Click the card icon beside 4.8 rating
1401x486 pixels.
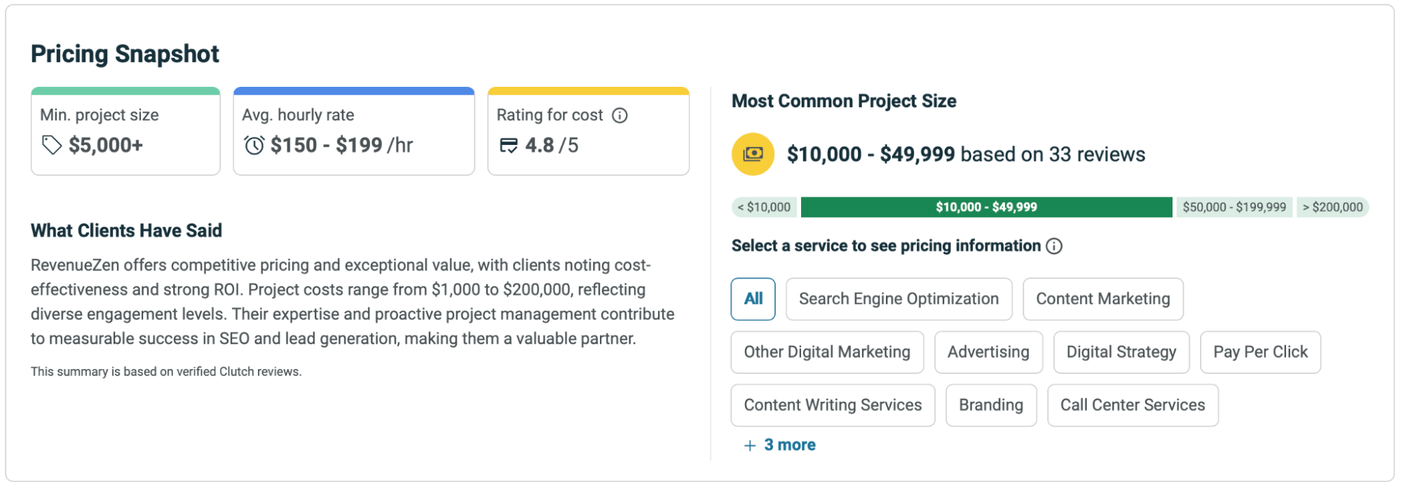point(508,145)
